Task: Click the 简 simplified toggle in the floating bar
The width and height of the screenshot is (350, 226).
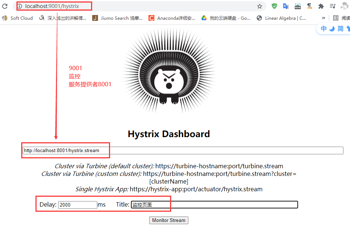Action: tap(340, 29)
